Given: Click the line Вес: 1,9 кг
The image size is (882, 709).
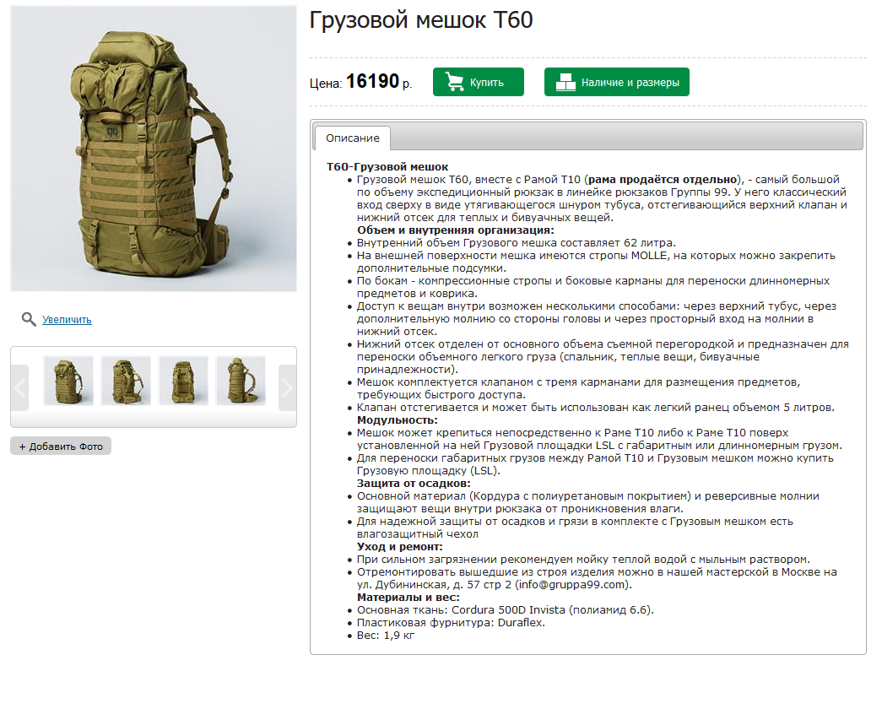Looking at the screenshot, I should [x=386, y=636].
